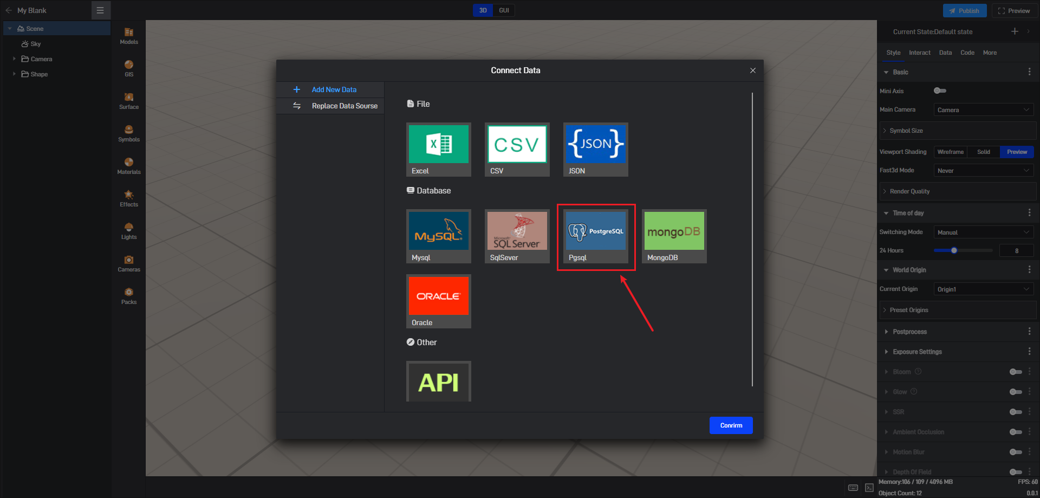The image size is (1040, 498).
Task: Add a new state with plus icon
Action: coord(1015,31)
